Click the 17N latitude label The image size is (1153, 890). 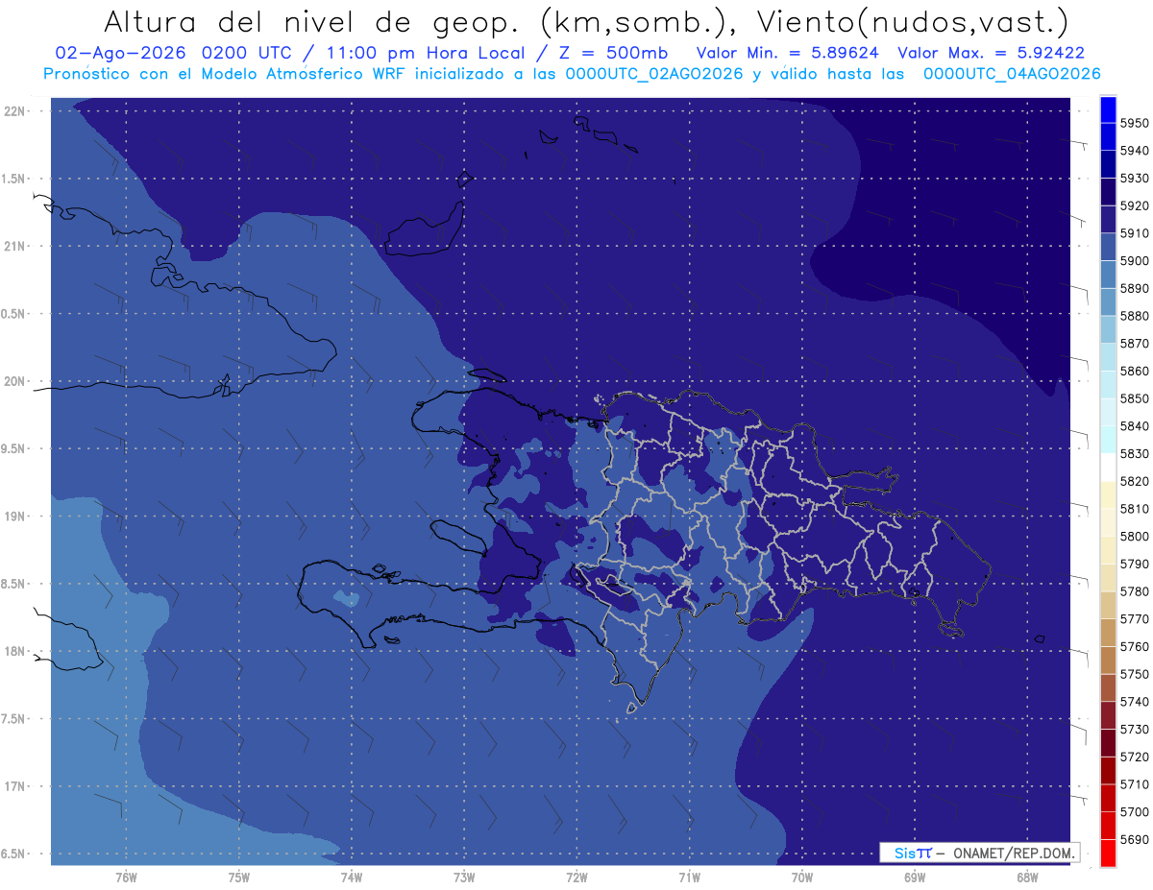(15, 786)
